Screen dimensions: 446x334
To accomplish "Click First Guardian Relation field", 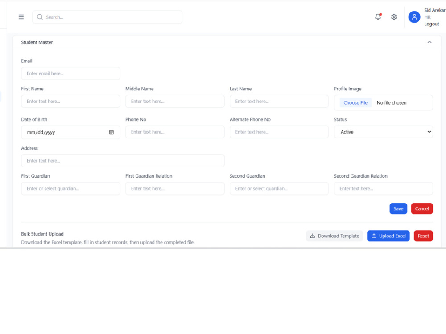I will (x=175, y=188).
